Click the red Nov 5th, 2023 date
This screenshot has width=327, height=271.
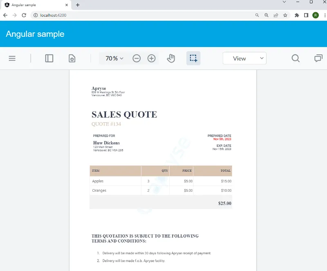[x=222, y=139]
